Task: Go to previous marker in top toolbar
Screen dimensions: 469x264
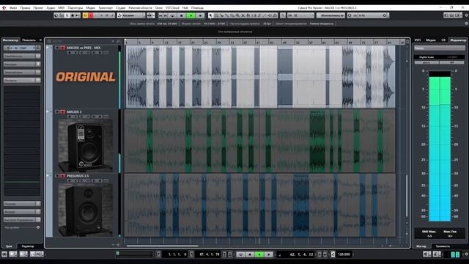Action: (161, 15)
